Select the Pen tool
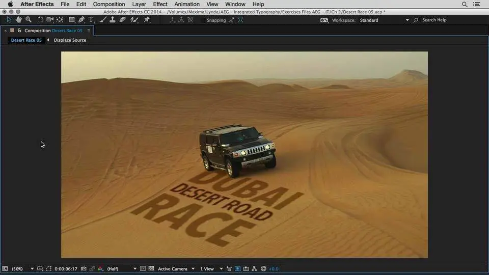489x275 pixels. point(81,20)
